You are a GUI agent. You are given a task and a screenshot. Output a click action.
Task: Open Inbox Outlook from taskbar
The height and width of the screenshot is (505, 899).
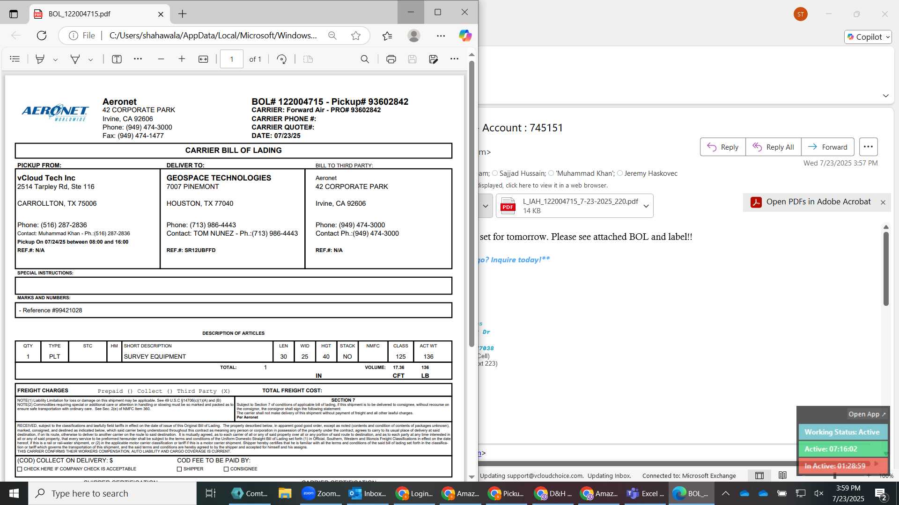pyautogui.click(x=368, y=493)
